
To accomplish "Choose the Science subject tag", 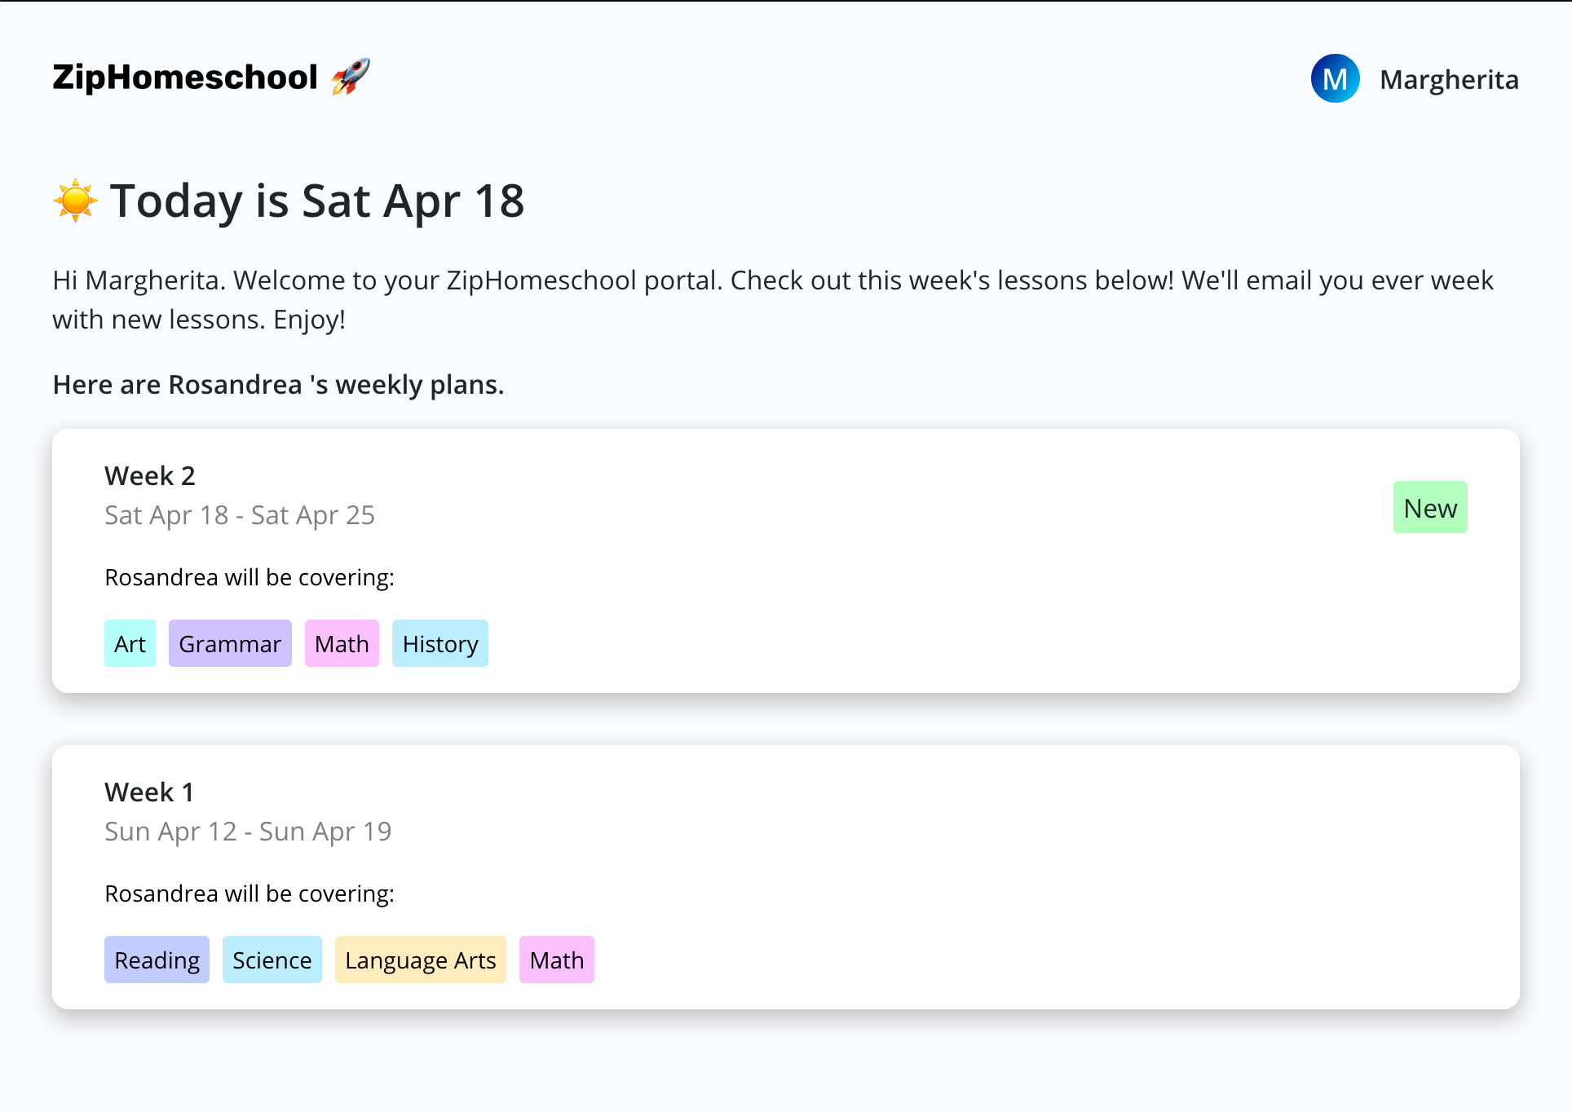I will coord(272,960).
